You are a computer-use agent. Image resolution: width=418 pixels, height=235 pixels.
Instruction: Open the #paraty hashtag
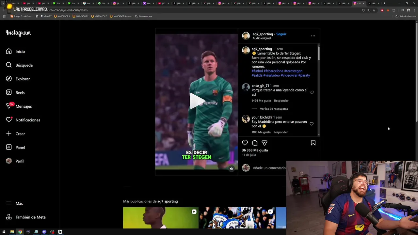tap(304, 75)
